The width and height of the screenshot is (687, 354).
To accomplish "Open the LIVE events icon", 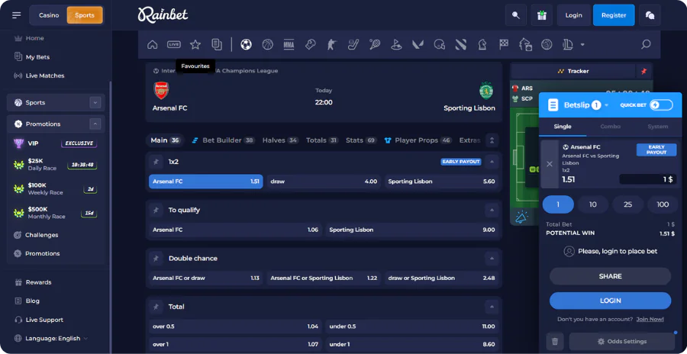I will coord(174,44).
